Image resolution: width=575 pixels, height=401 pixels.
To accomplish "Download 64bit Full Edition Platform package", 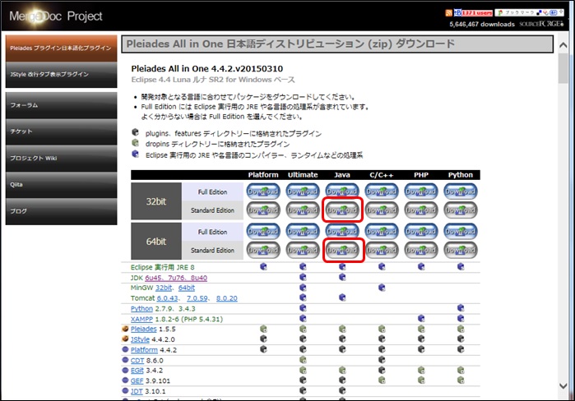I will pos(263,232).
